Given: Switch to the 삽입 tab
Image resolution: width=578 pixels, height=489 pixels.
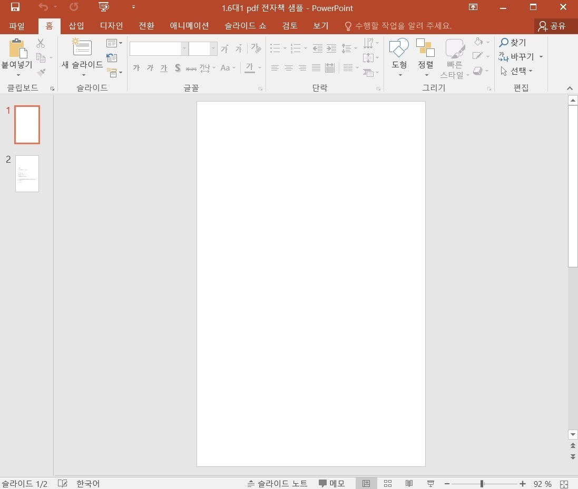Looking at the screenshot, I should coord(77,26).
